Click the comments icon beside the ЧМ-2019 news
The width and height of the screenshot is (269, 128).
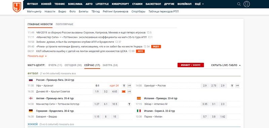[x=148, y=33]
